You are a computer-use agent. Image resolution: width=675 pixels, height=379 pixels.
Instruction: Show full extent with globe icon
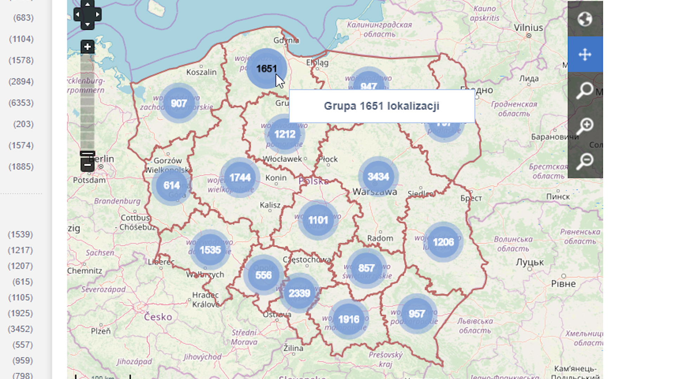(585, 19)
